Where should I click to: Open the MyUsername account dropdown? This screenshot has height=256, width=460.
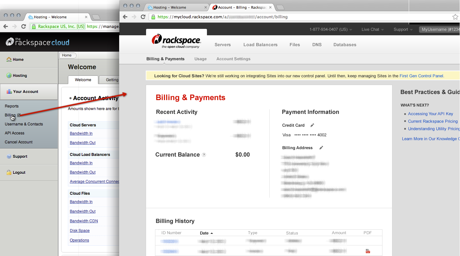tap(439, 30)
